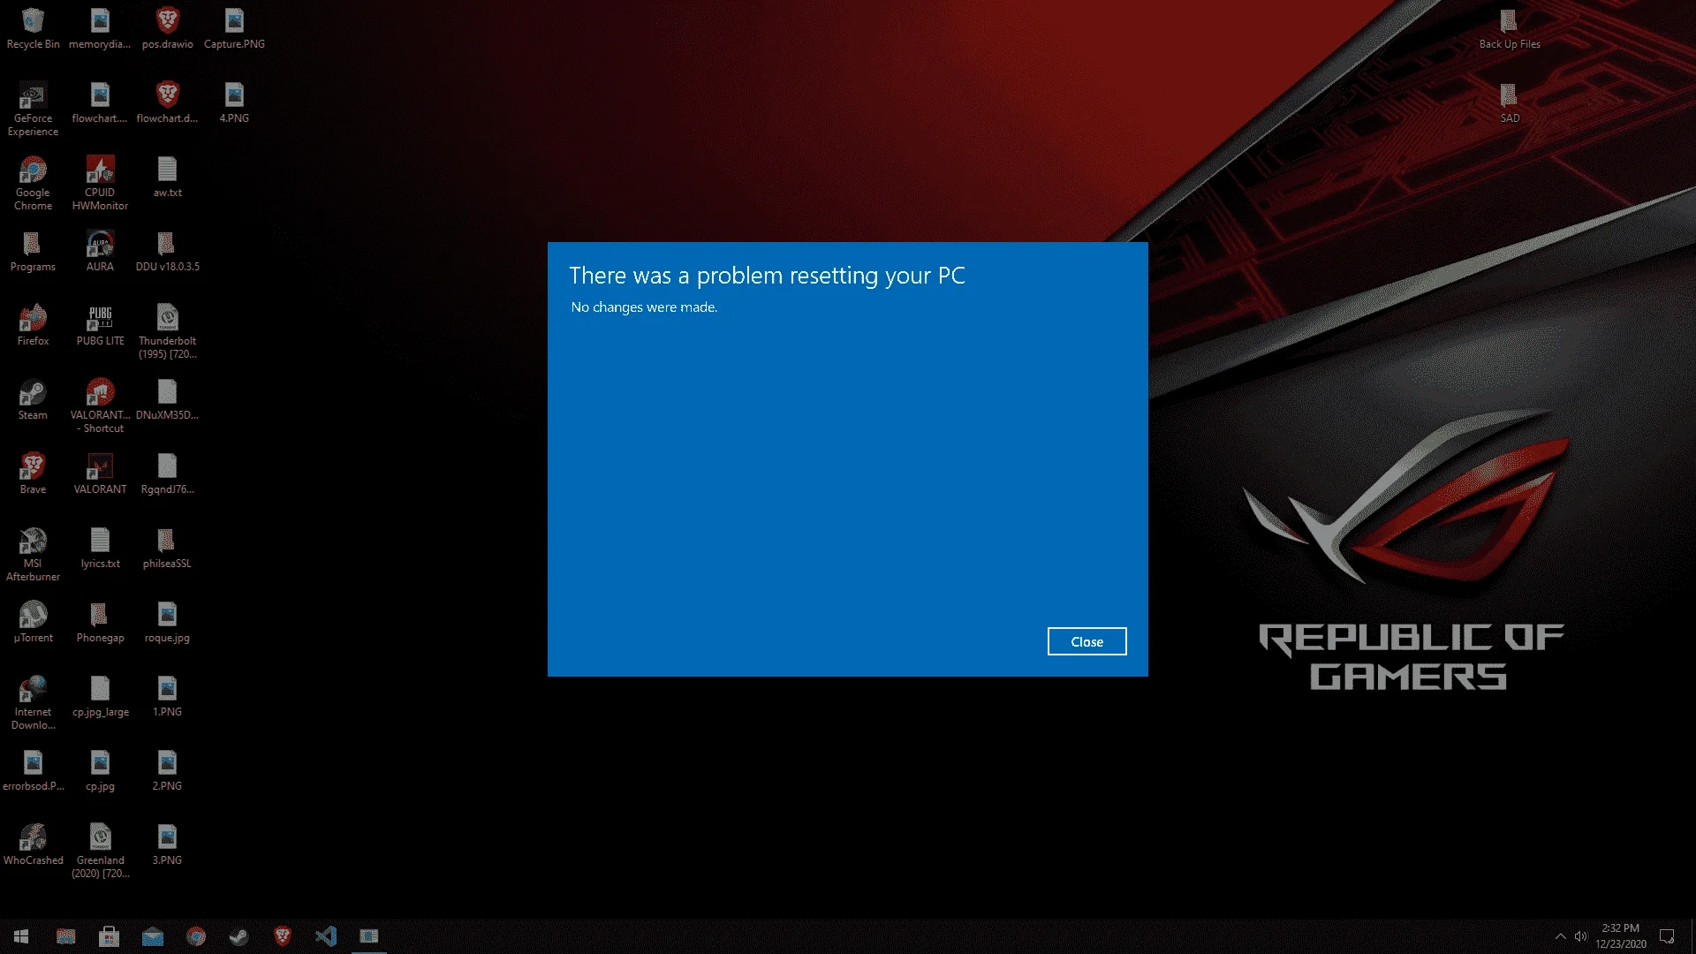Select the 3.PNG image file
This screenshot has height=954, width=1696.
167,845
